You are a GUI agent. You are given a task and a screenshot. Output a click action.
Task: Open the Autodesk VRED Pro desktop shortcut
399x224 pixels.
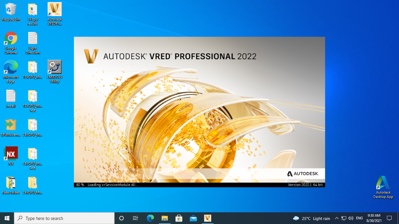[x=55, y=10]
